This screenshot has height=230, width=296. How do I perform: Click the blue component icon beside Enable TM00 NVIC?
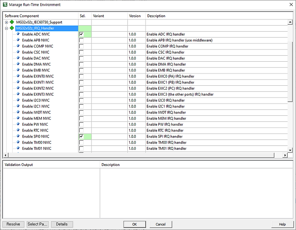[18, 142]
